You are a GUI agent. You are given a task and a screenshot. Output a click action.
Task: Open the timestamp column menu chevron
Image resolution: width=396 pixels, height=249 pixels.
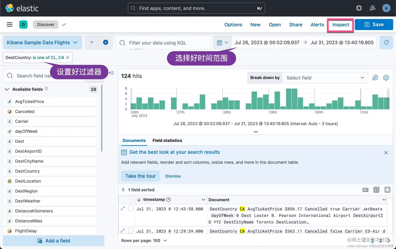pos(203,200)
